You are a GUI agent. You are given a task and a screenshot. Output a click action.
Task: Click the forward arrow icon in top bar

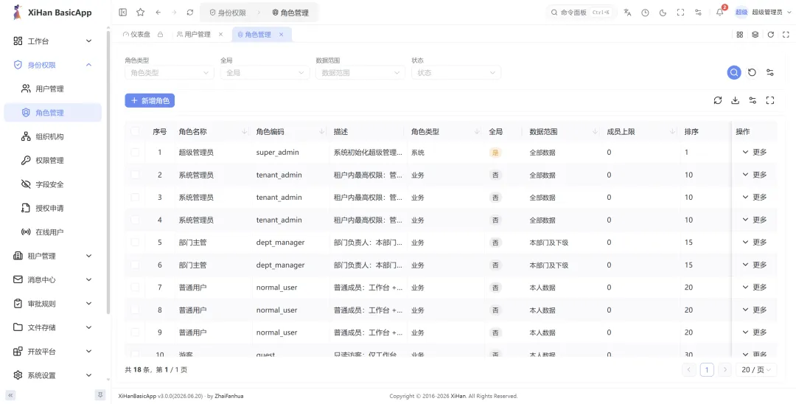coord(174,13)
